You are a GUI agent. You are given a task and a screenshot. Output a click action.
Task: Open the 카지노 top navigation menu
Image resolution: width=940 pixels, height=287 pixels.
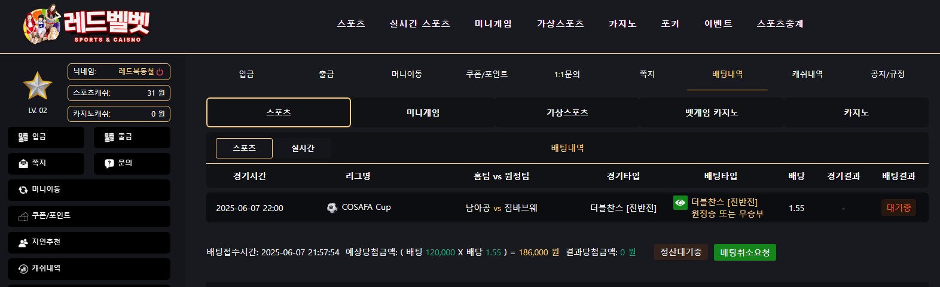coord(622,23)
